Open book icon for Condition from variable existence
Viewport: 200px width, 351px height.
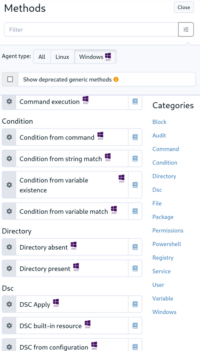135,185
